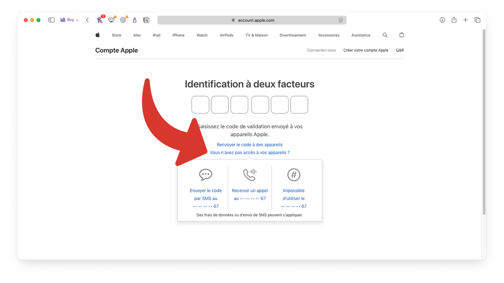Select Créer votre compte Apple link
The width and height of the screenshot is (504, 283).
366,50
